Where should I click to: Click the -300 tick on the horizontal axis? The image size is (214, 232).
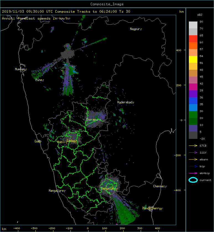[34, 228]
